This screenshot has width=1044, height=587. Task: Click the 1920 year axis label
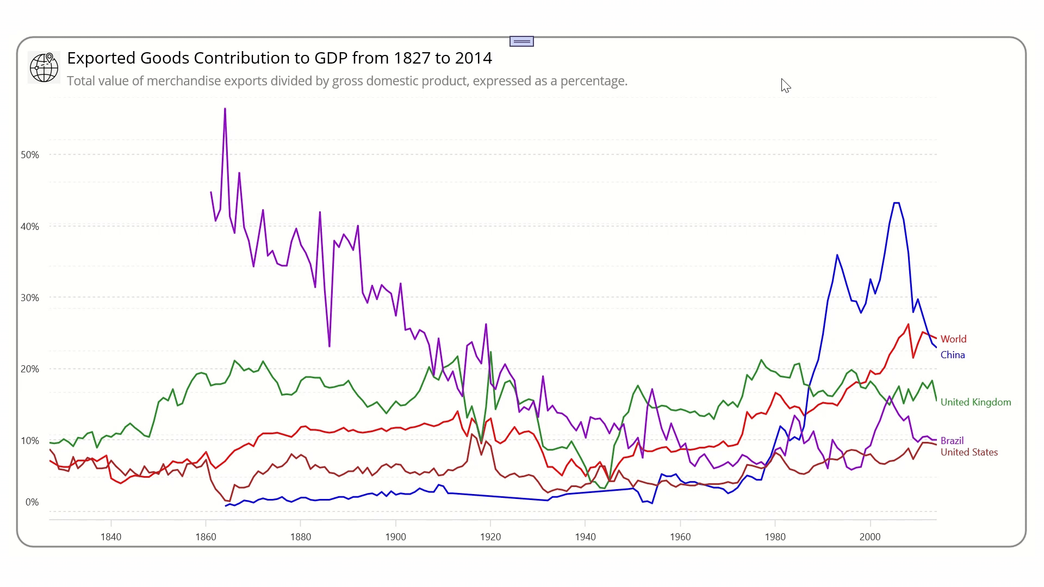point(490,537)
